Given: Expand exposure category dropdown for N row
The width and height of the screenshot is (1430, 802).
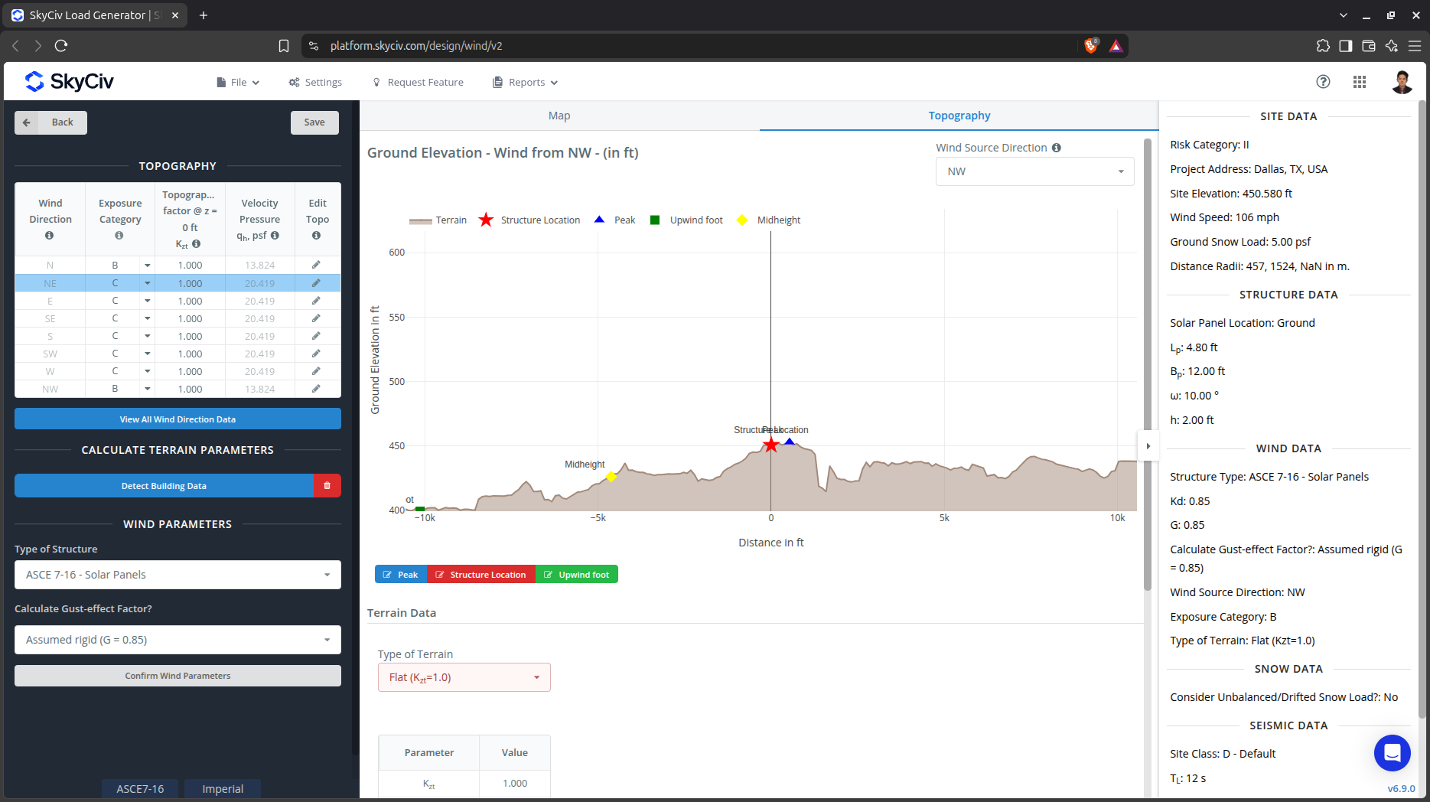Looking at the screenshot, I should 147,265.
